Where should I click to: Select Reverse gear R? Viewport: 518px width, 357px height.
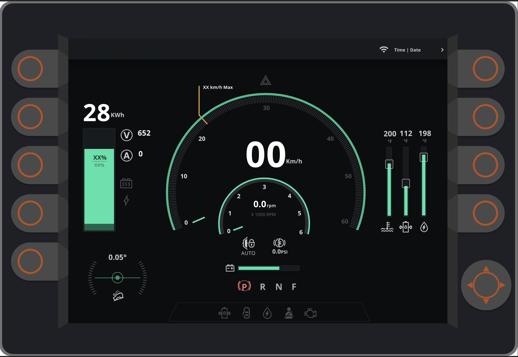[x=263, y=287]
